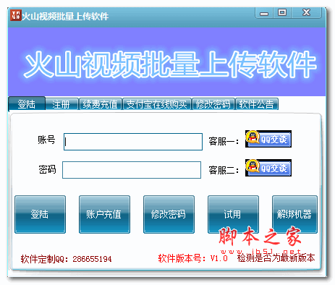The height and width of the screenshot is (285, 335).
Task: Open the 修改密码 tab
Action: pyautogui.click(x=213, y=104)
